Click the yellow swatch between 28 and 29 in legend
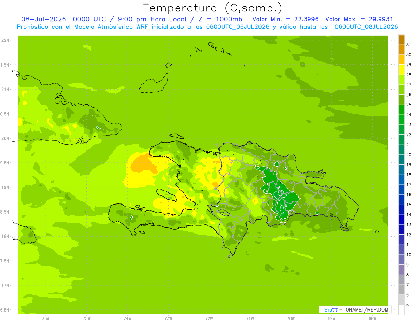The image size is (418, 323). [x=402, y=70]
